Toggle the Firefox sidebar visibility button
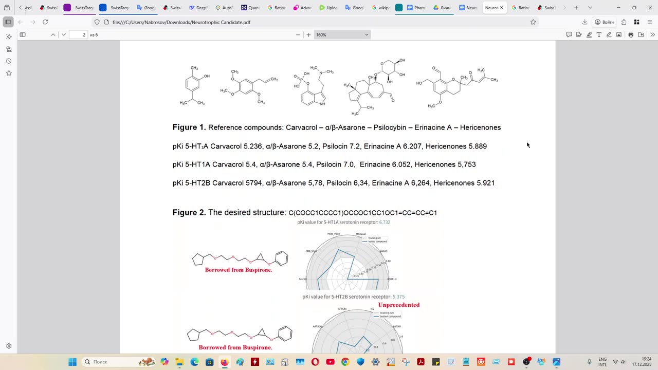Screen dimensions: 658x370 click(x=8, y=22)
